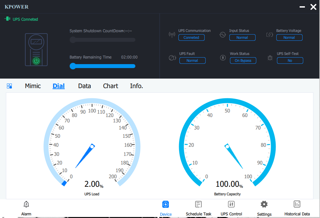
Task: Click the 02:00:00 remaining time value
Action: (129, 57)
